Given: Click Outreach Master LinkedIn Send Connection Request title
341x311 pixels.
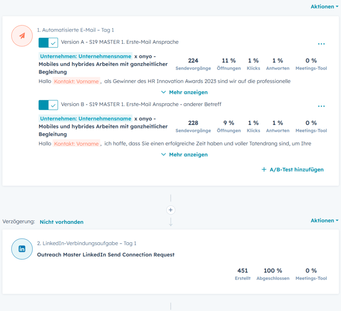Looking at the screenshot, I should (106, 254).
